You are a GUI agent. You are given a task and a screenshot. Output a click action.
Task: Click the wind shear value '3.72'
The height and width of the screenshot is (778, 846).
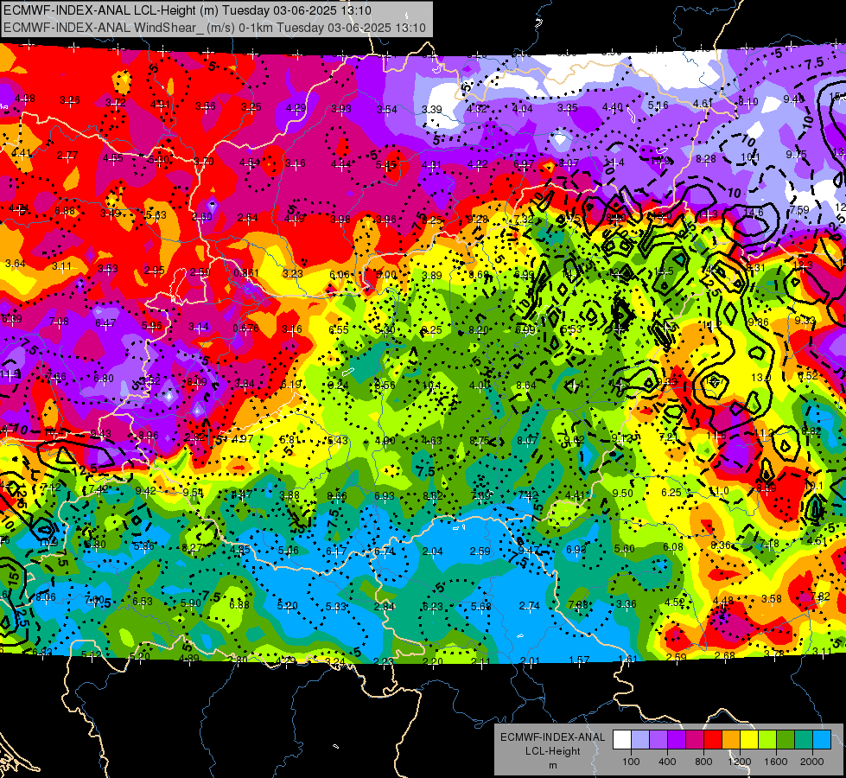click(116, 103)
